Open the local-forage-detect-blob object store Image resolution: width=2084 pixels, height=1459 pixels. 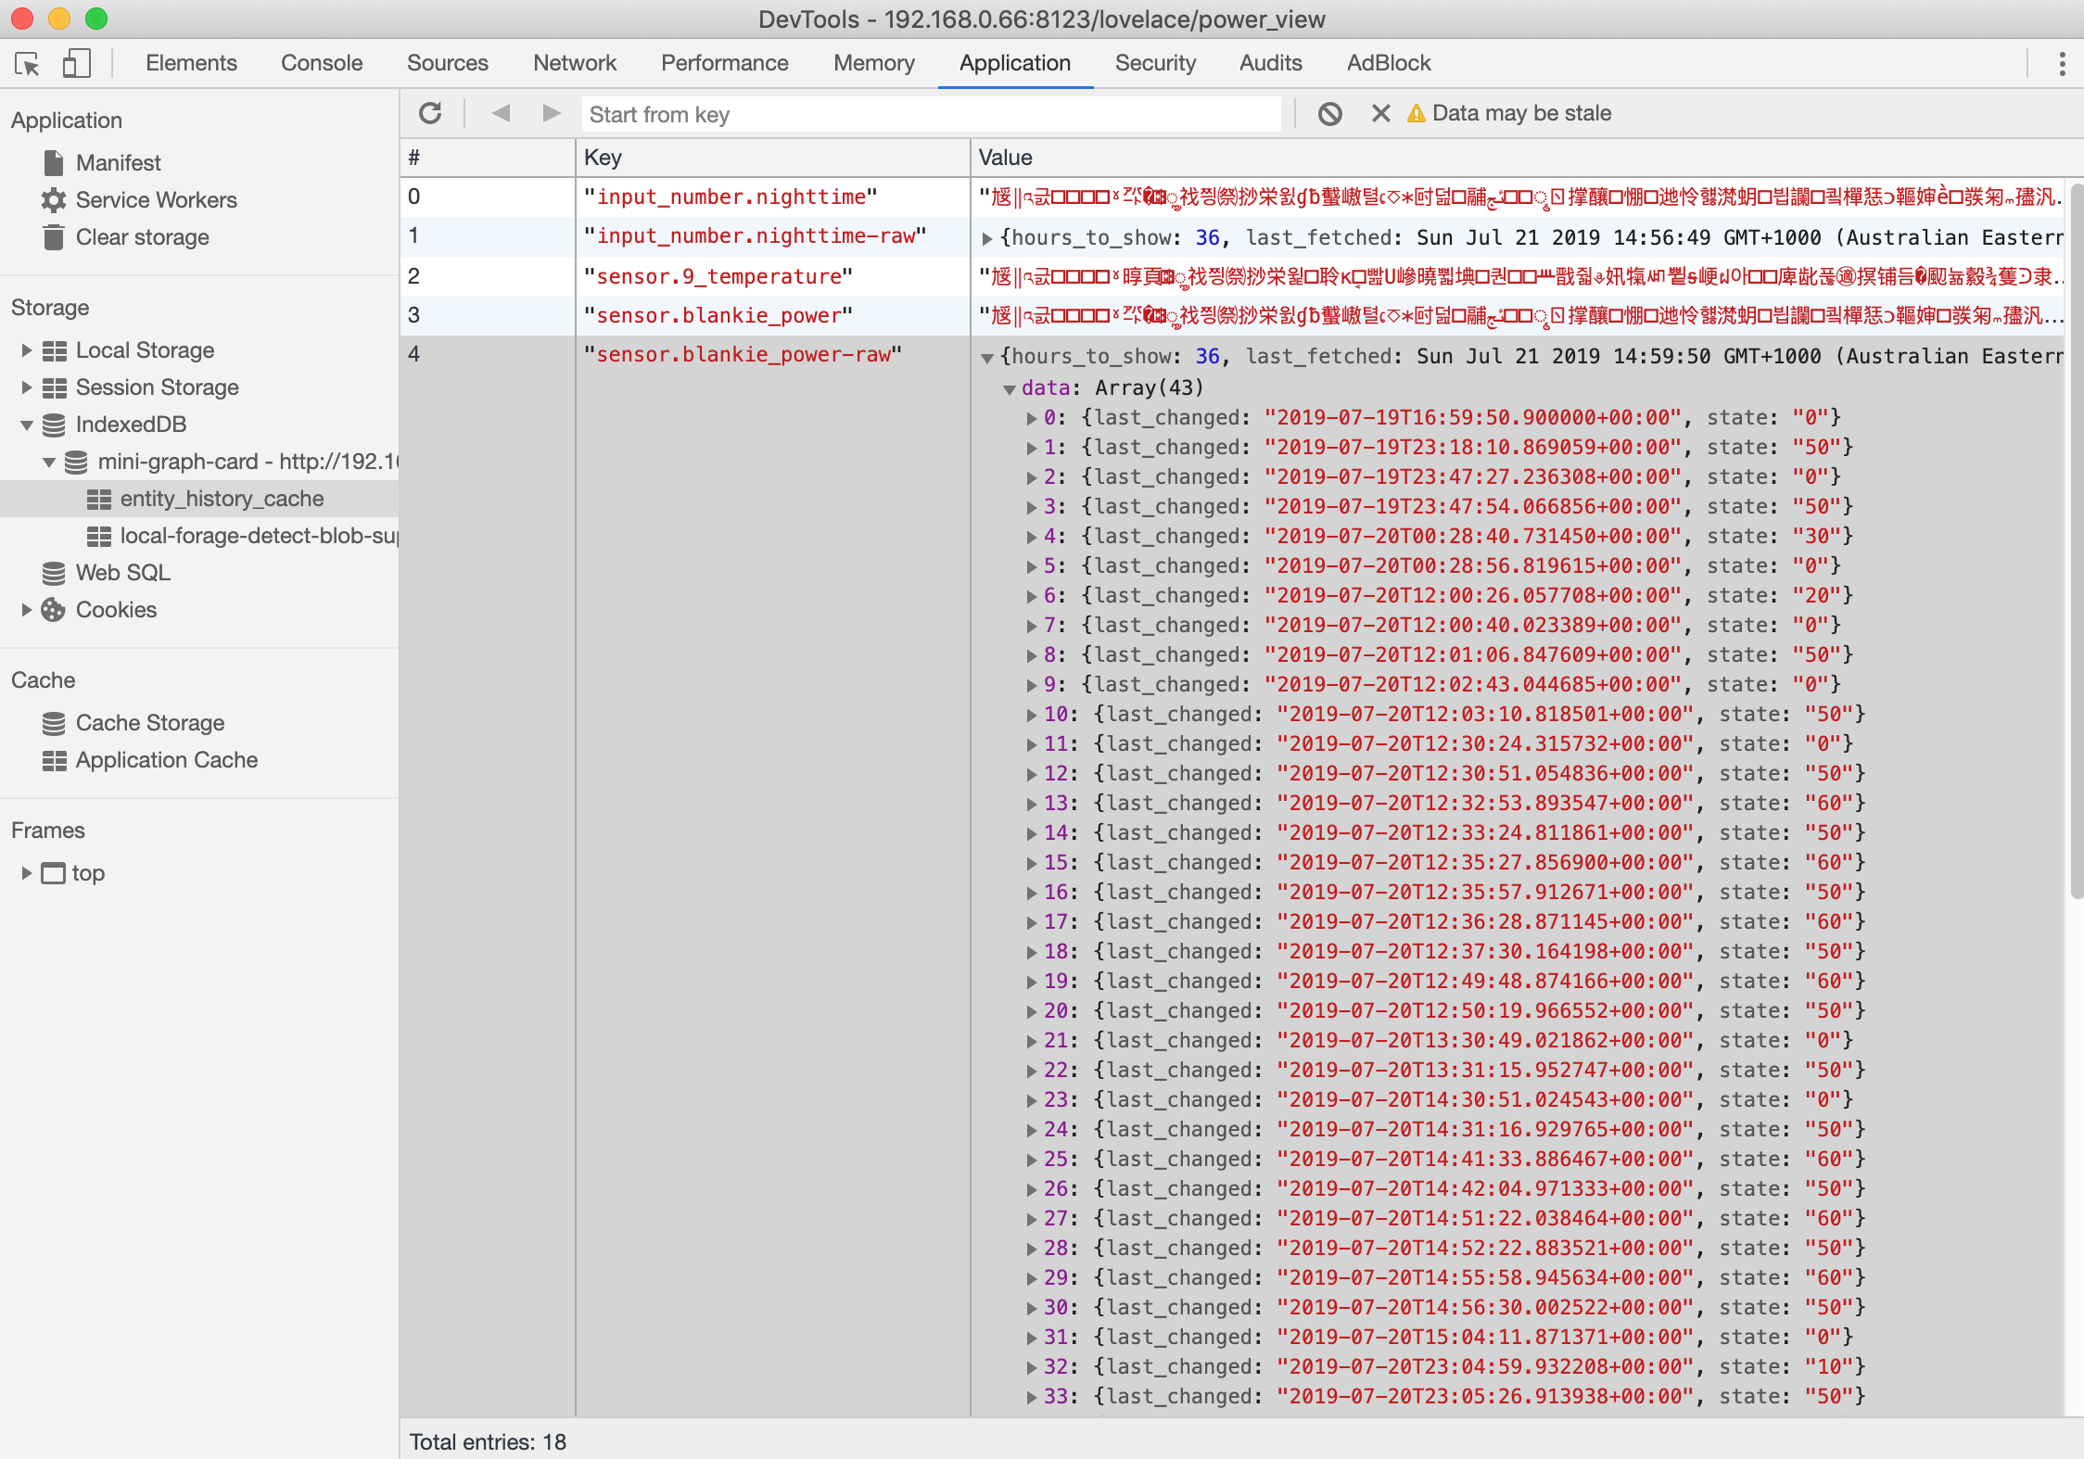[x=250, y=535]
